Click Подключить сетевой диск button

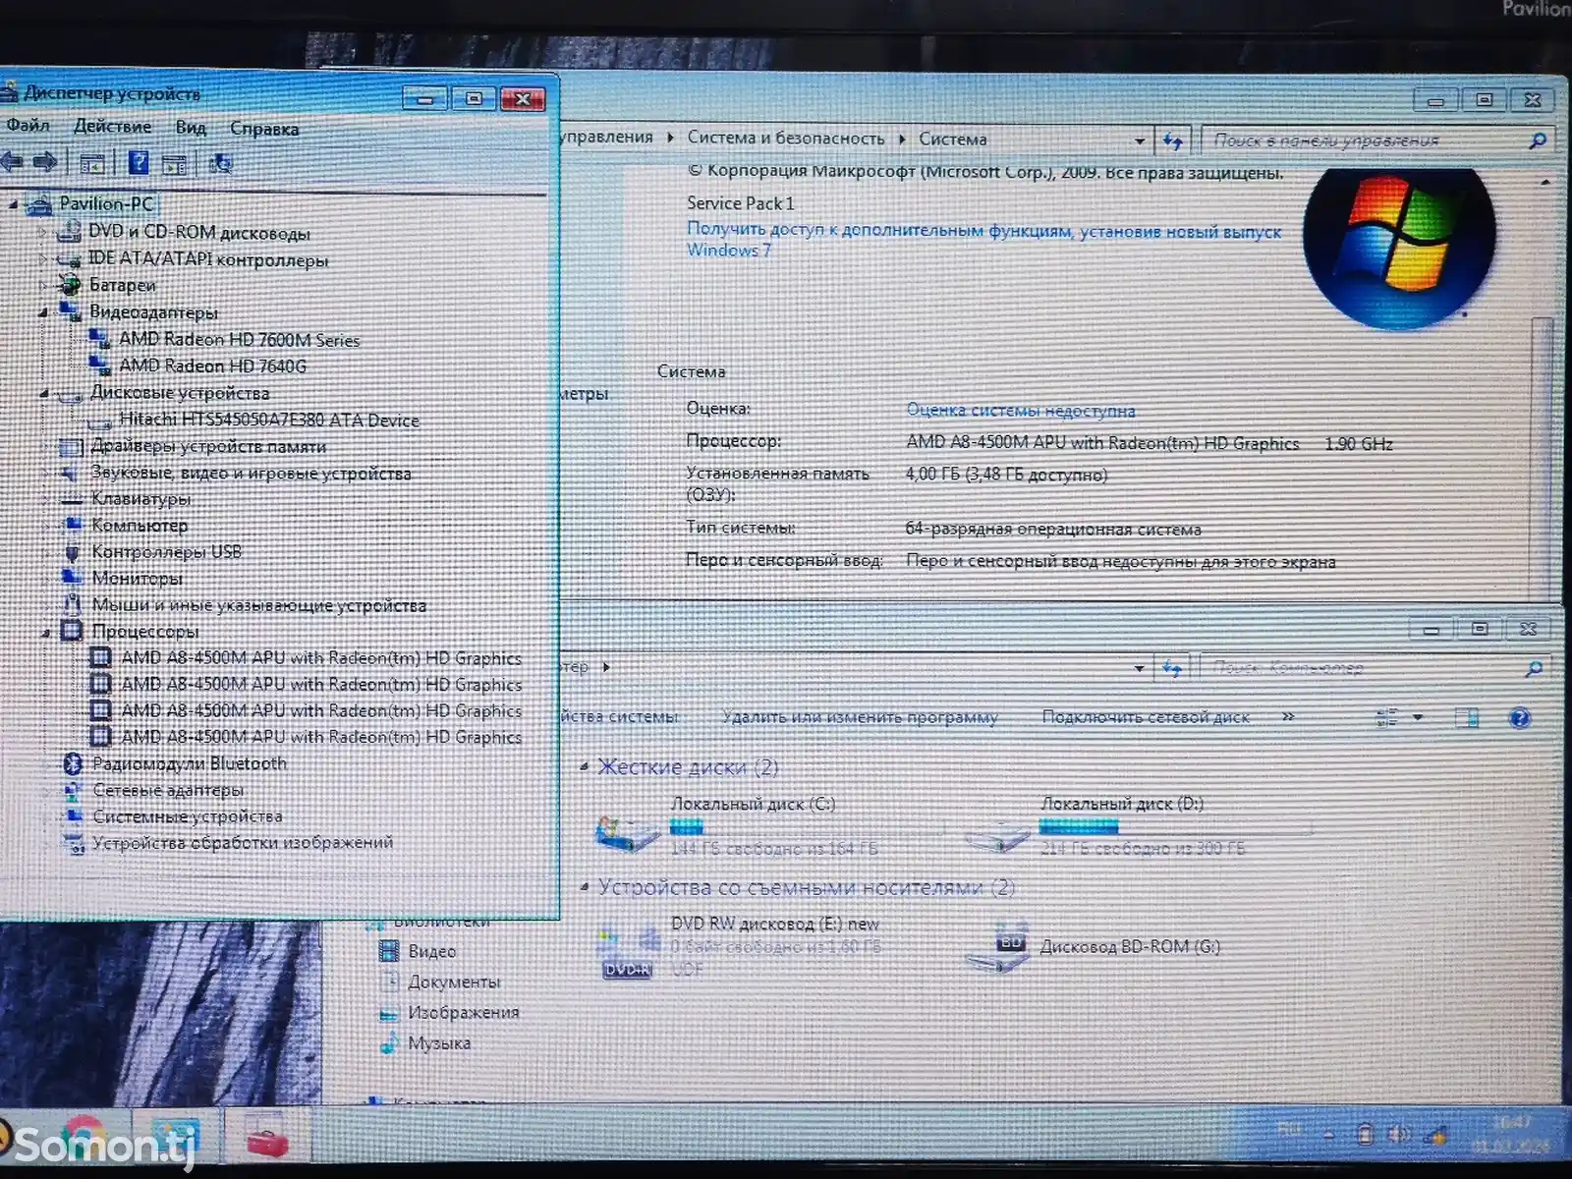(1146, 717)
